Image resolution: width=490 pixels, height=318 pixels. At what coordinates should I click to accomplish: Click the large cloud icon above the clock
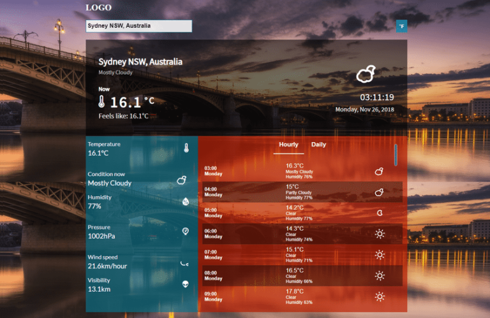coord(365,75)
